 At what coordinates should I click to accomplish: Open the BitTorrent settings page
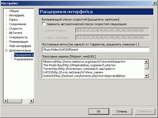coord(16,33)
